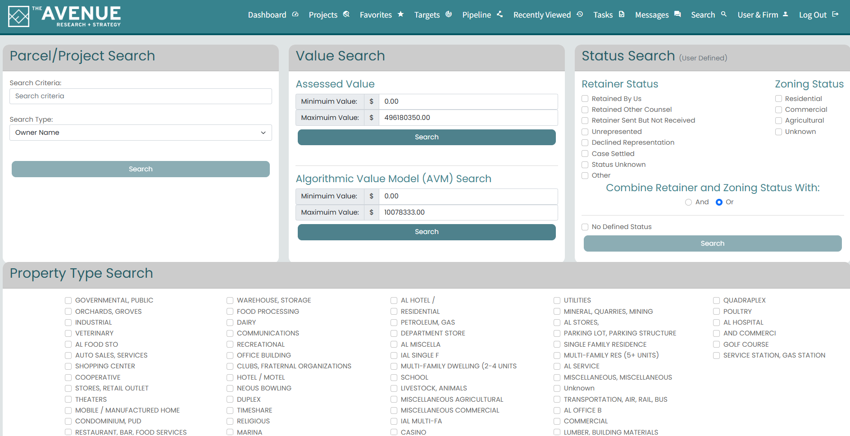Tick the QUADRAPLEX property type checkbox
The height and width of the screenshot is (436, 850).
coord(716,300)
